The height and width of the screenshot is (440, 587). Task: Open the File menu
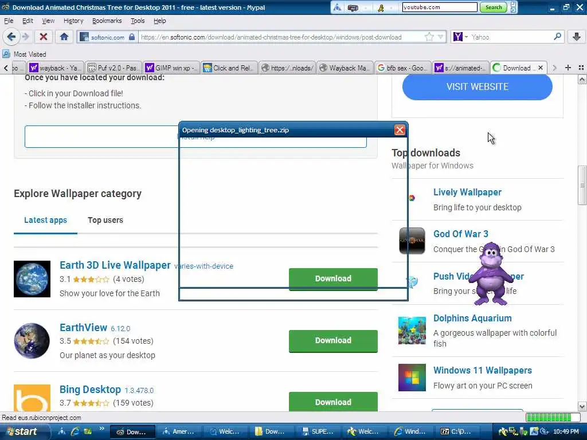click(x=9, y=21)
